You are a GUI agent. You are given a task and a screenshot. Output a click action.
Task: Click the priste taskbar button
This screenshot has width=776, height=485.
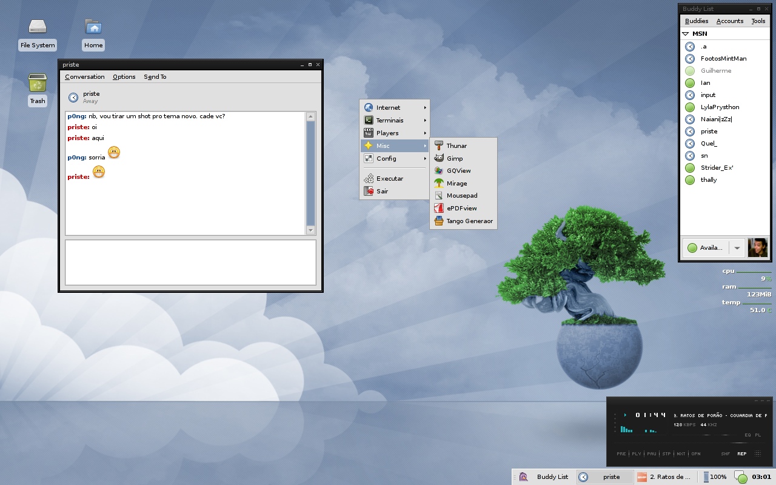(604, 477)
